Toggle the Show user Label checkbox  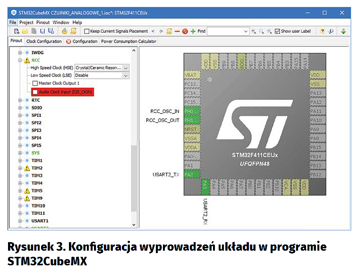point(277,31)
